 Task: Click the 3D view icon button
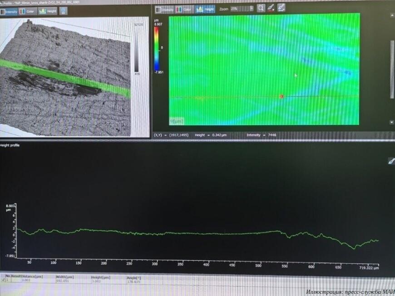click(x=63, y=11)
